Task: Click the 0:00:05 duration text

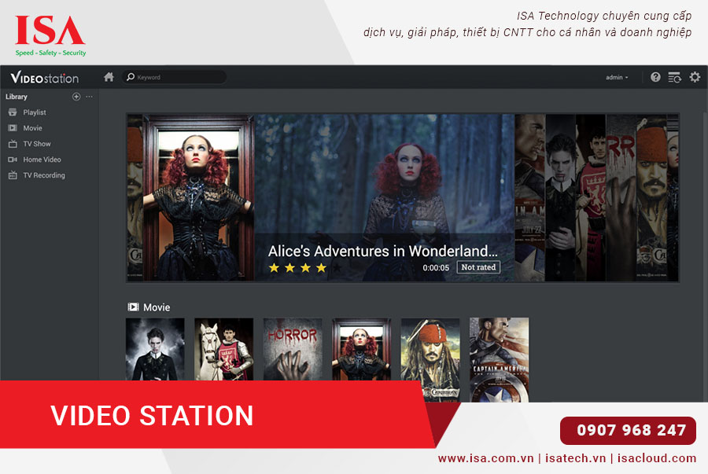Action: (436, 268)
